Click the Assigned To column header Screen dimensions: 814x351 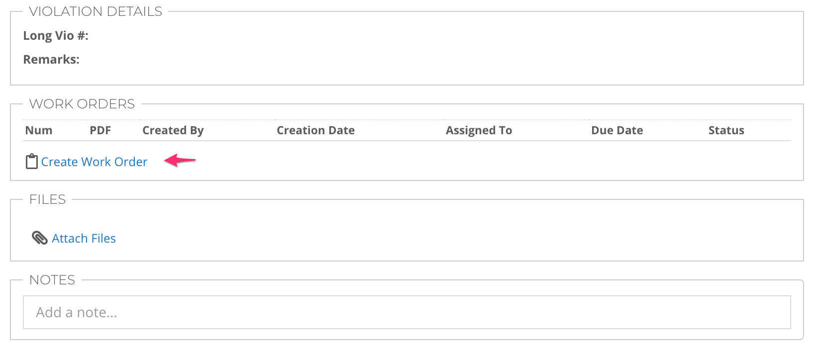coord(479,130)
